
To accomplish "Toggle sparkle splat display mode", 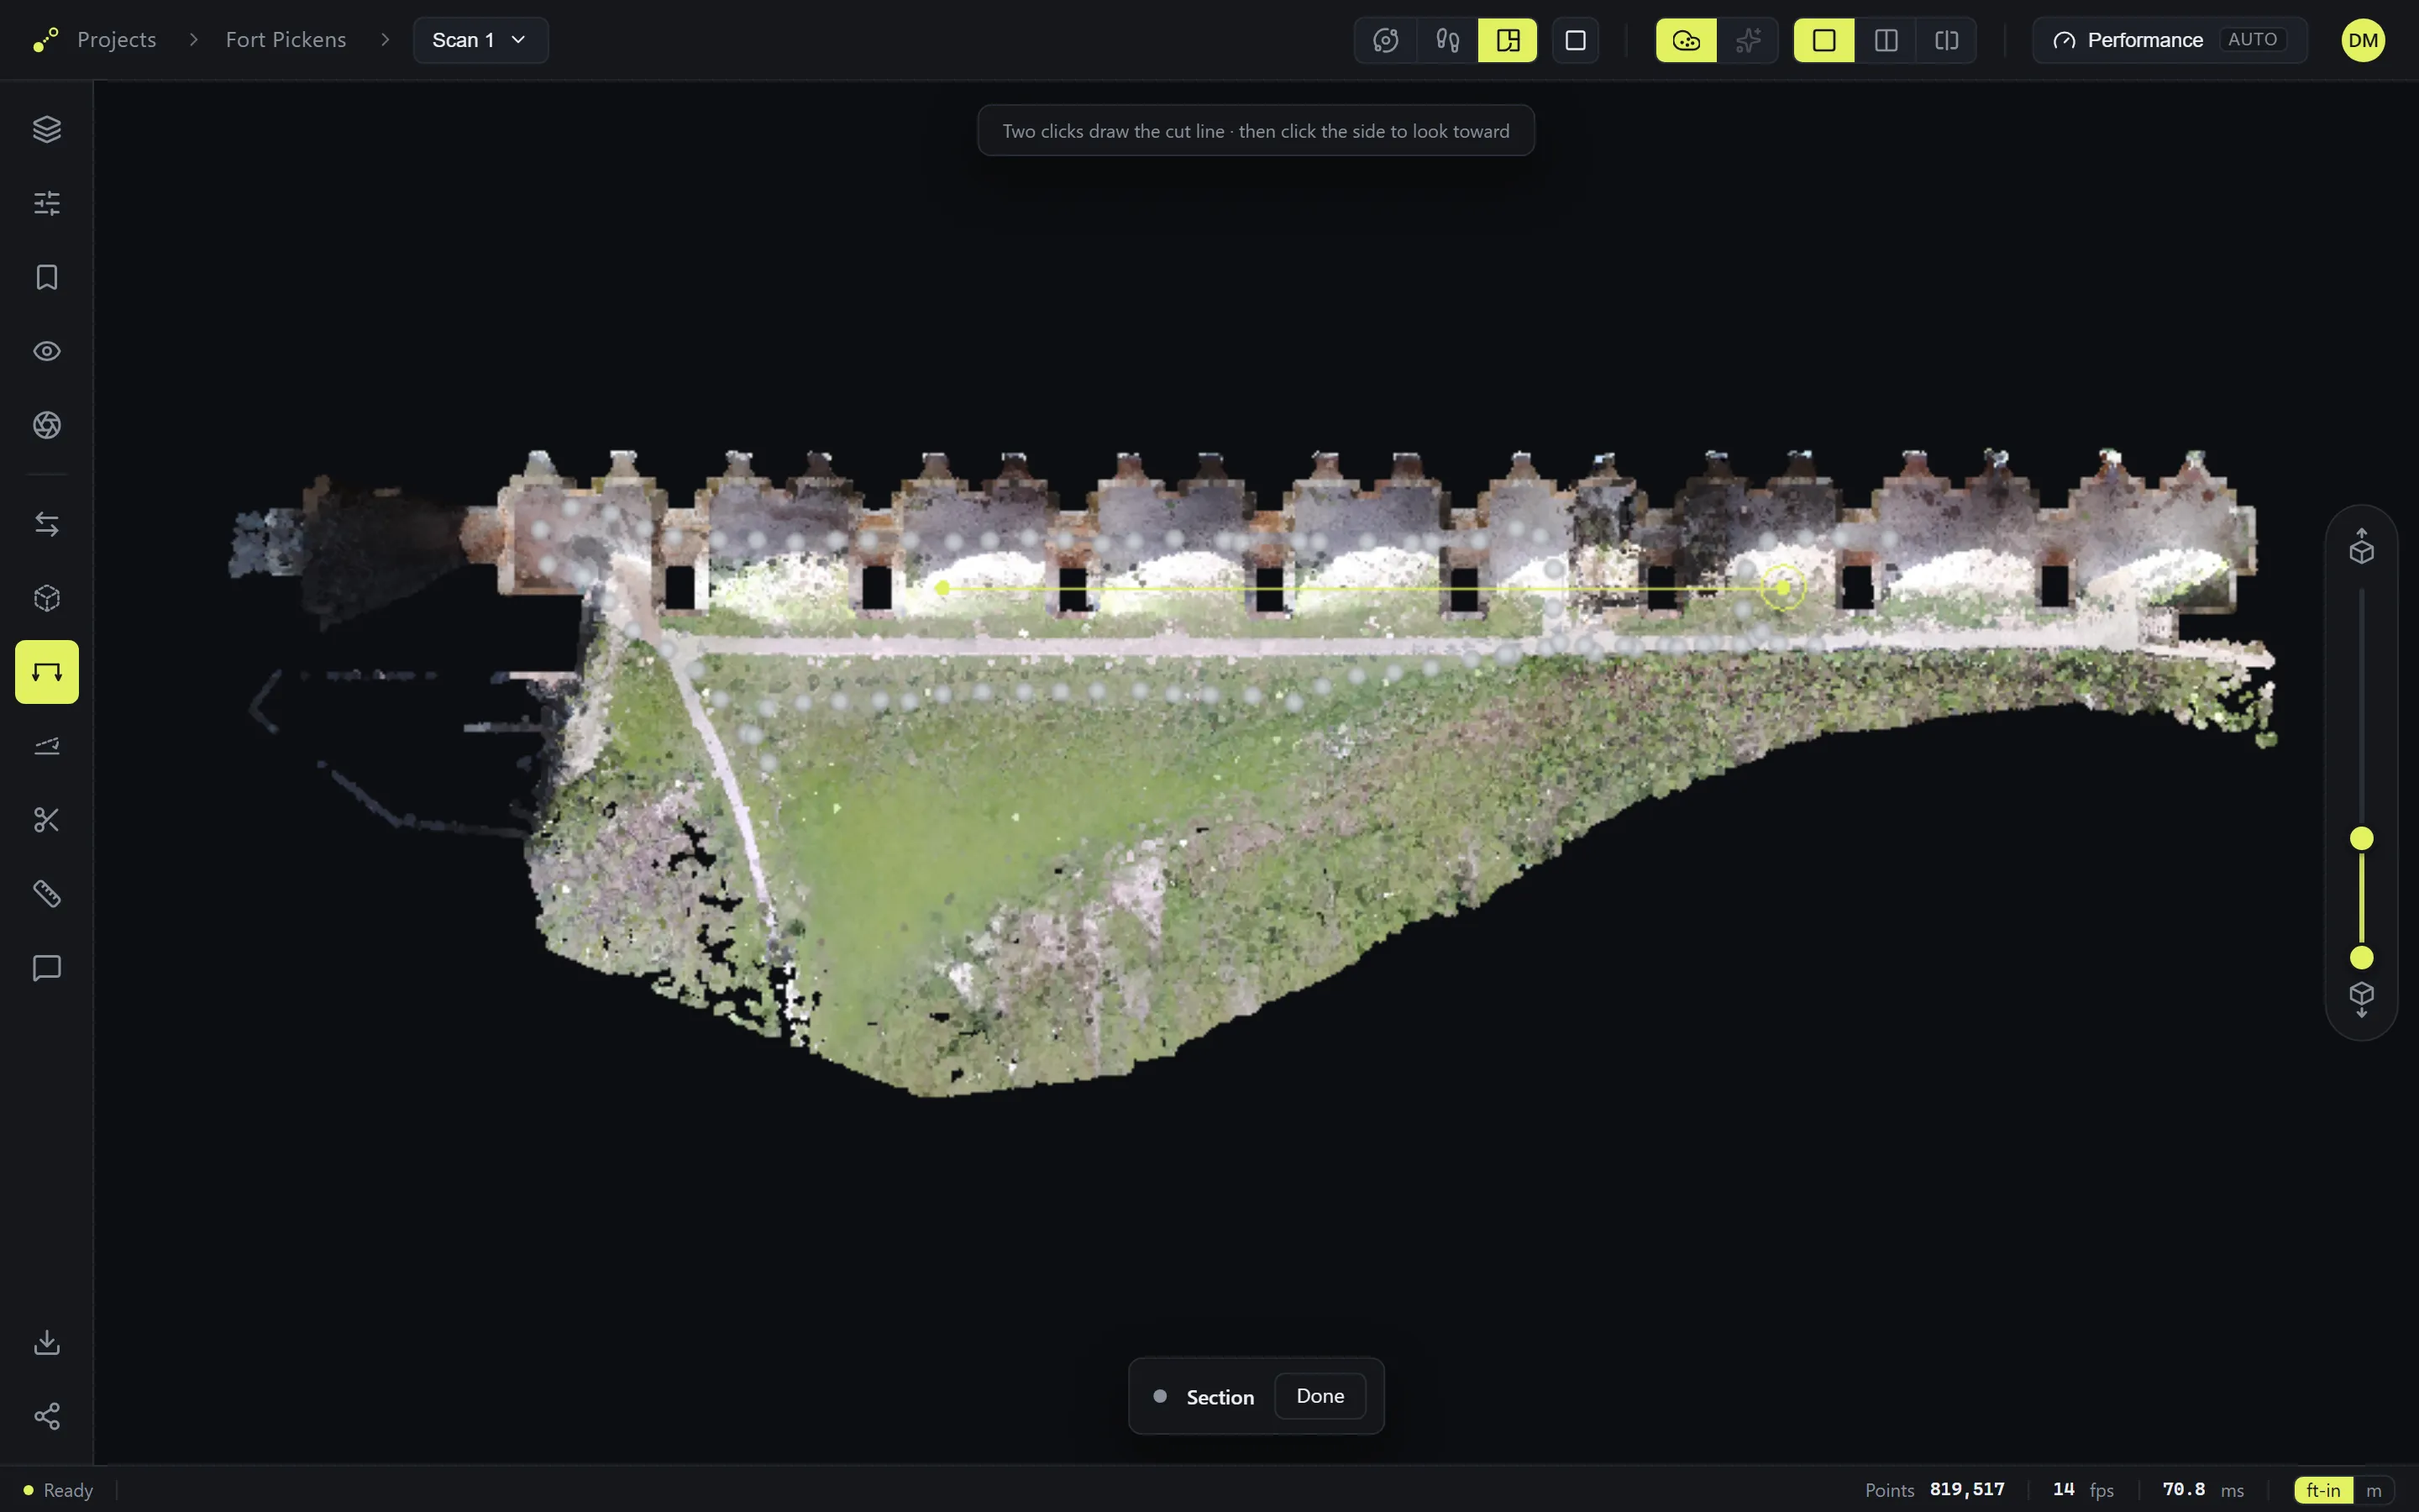I will coord(1748,40).
